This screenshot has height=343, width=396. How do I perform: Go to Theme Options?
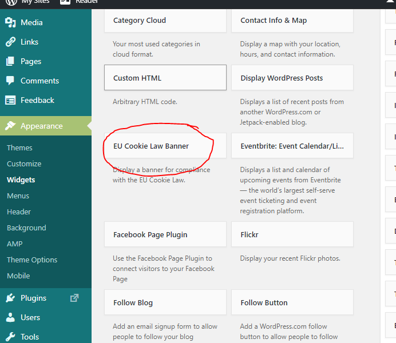point(32,260)
